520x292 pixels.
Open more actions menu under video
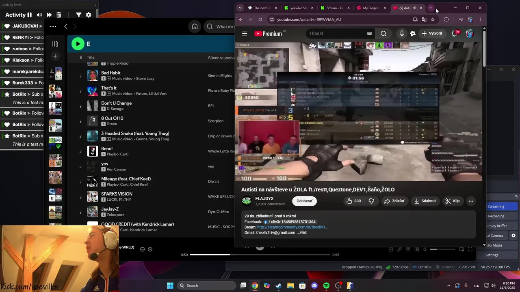point(471,201)
